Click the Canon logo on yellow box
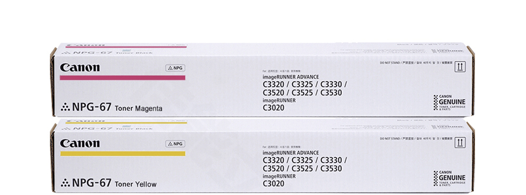The image size is (526, 195). coord(80,144)
